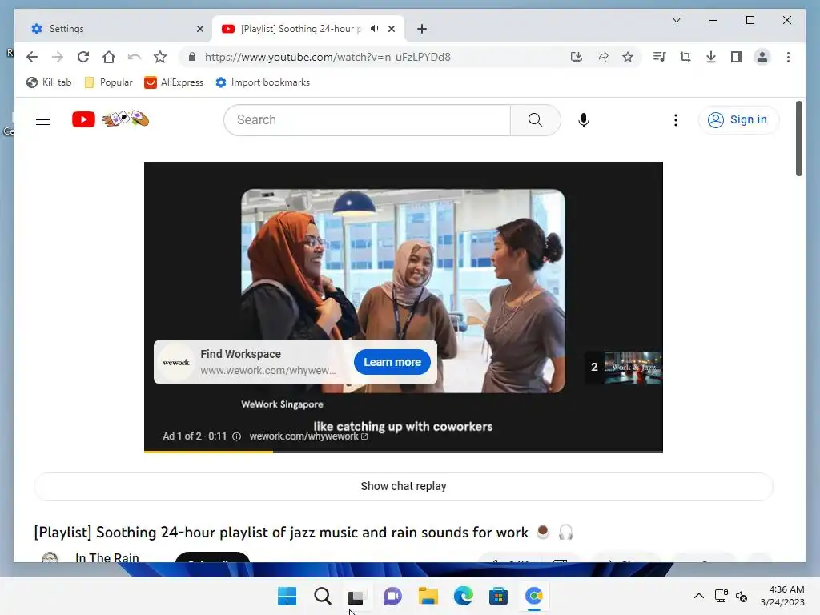The image size is (820, 615).
Task: Open the Chat app on the taskbar
Action: [392, 596]
